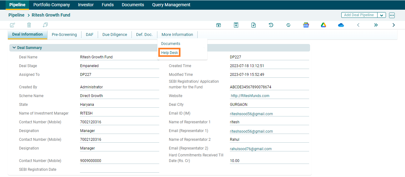The height and width of the screenshot is (177, 405).
Task: Open the Add Deal Pipeline dropdown arrow
Action: click(382, 15)
